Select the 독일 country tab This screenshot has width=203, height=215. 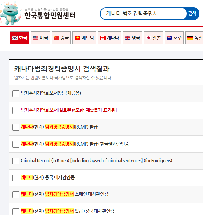point(194,38)
